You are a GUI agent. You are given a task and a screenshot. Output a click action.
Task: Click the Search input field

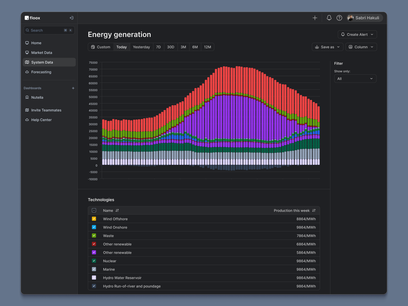(x=49, y=30)
